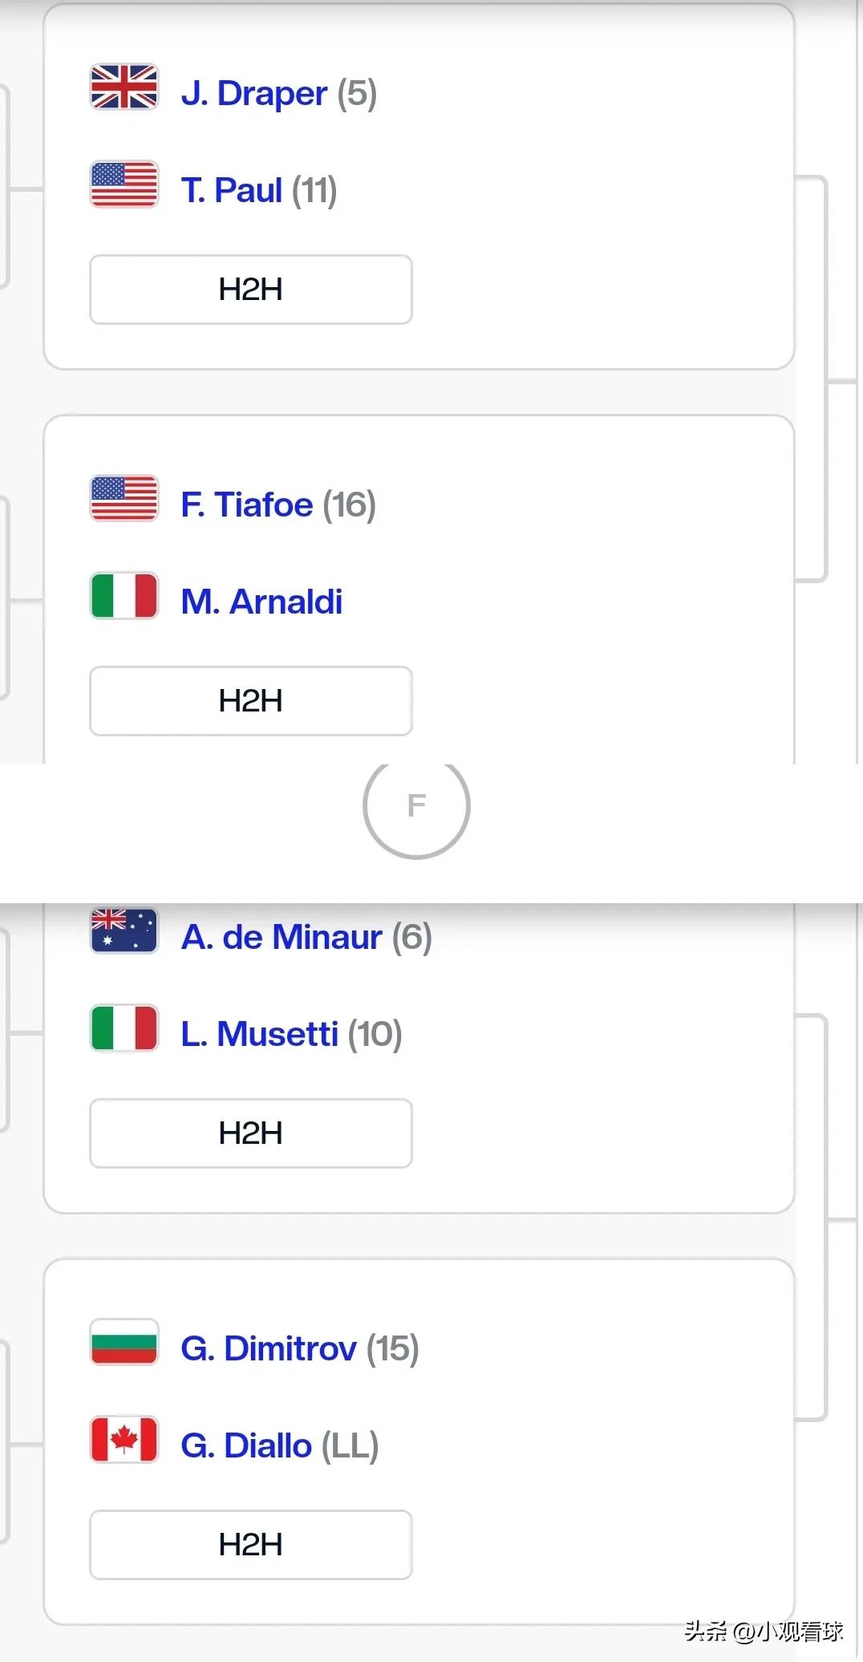Screen dimensions: 863x1662
Task: Open H2H for Tiafoe vs Arnaldi
Action: 251,701
